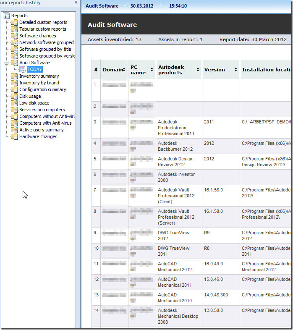Click Autodesk Design Review 2012 cell

pyautogui.click(x=179, y=162)
